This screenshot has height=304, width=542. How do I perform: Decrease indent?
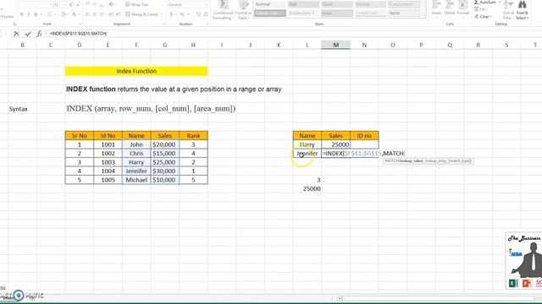tap(111, 14)
